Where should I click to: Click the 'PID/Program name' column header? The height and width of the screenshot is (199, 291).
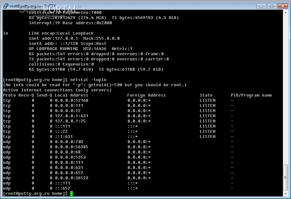(x=252, y=95)
